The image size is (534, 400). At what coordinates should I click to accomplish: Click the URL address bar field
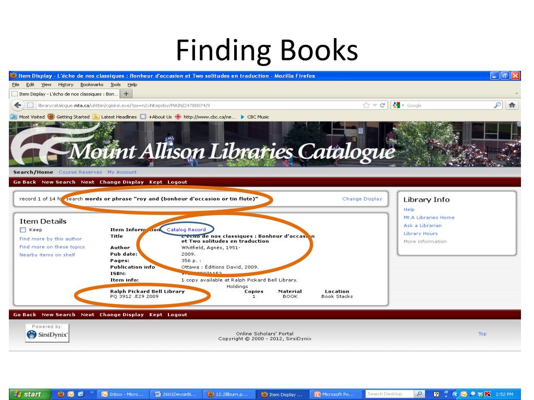199,105
